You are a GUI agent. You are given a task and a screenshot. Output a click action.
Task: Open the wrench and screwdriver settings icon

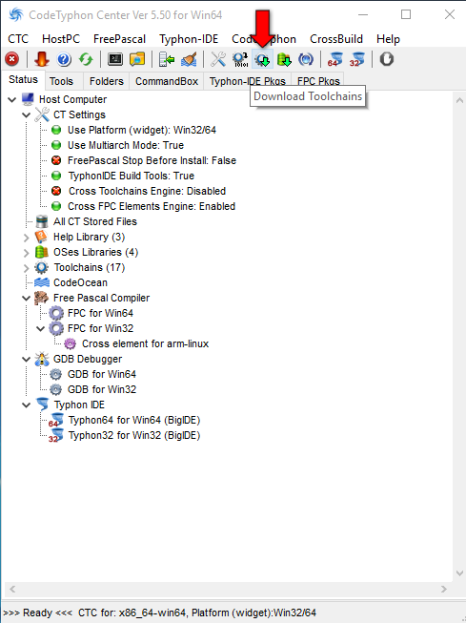218,59
